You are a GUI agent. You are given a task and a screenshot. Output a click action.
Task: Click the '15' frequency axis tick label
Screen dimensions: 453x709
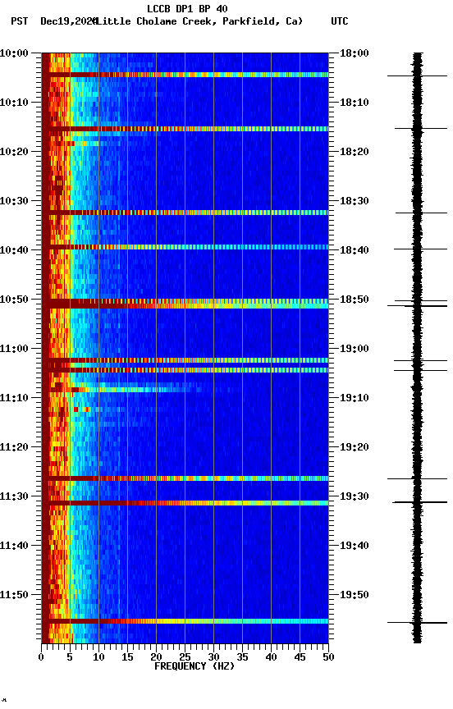(127, 657)
